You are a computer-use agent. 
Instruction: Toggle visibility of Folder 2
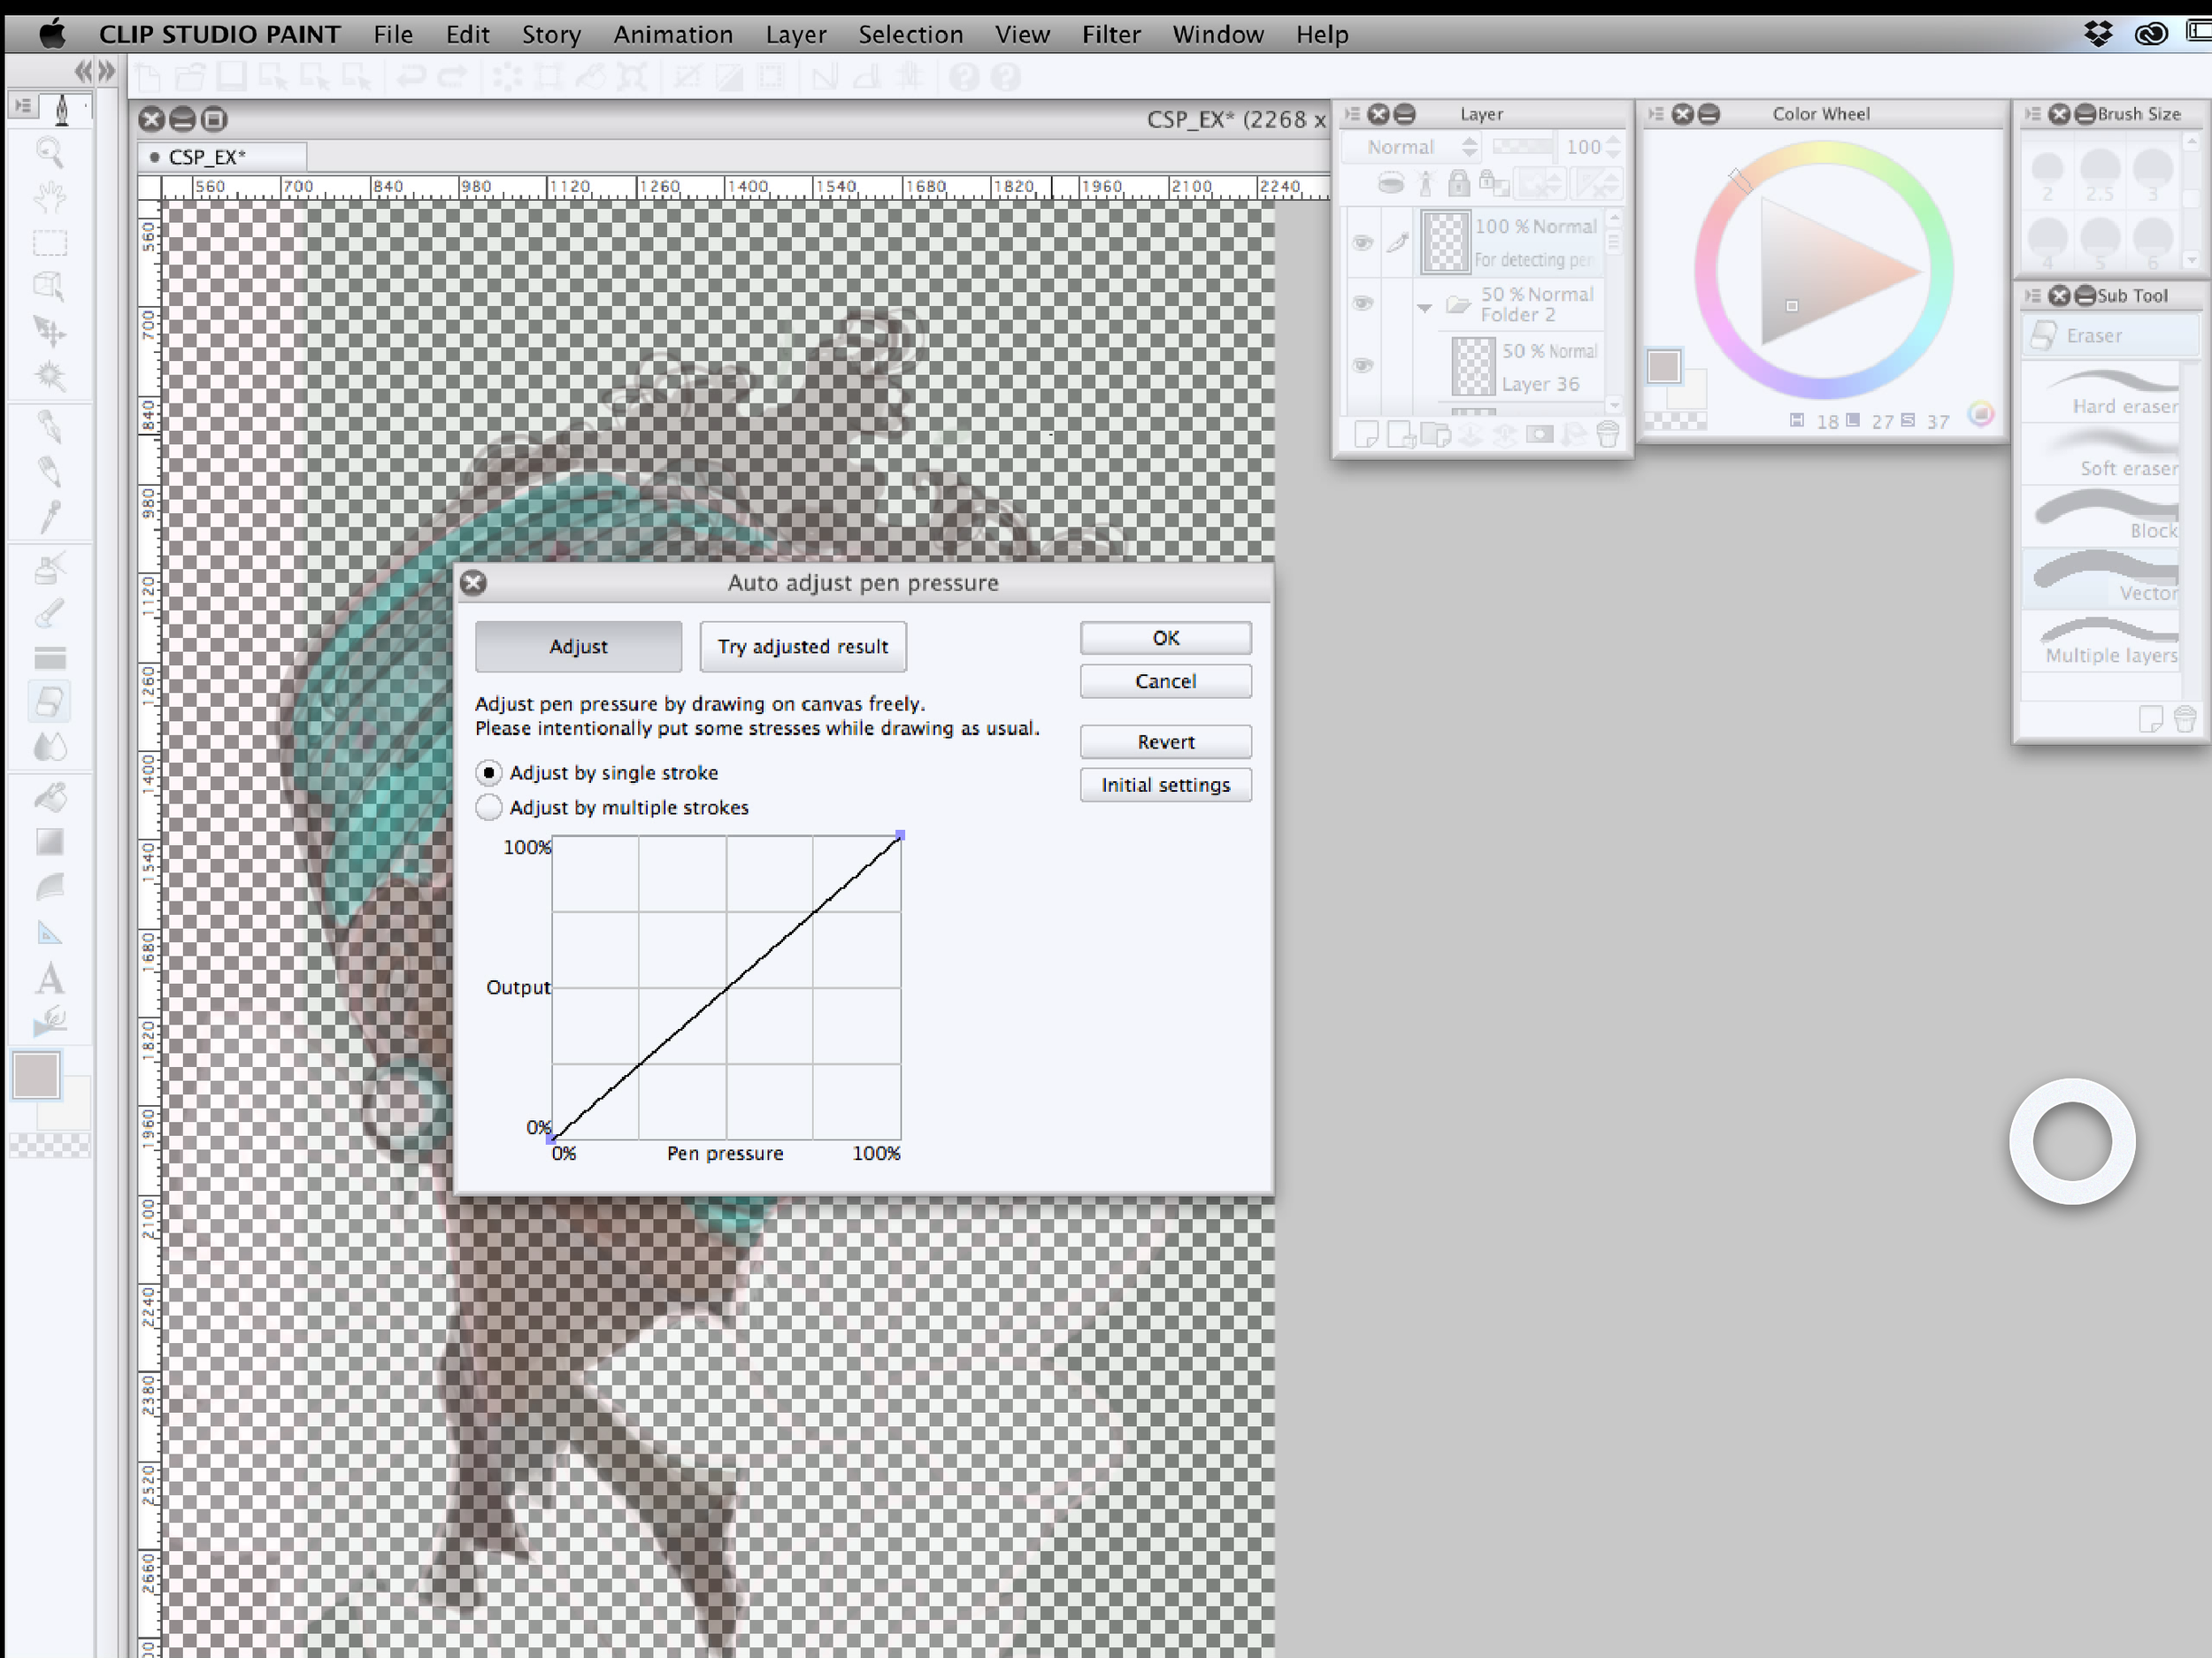pyautogui.click(x=1362, y=303)
